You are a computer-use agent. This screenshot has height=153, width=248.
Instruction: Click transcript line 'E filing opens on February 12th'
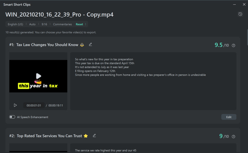tap(95, 71)
